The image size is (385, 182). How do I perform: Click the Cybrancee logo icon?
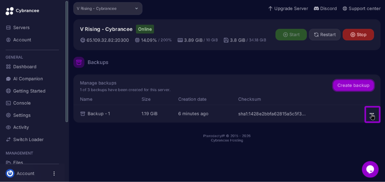tap(9, 11)
